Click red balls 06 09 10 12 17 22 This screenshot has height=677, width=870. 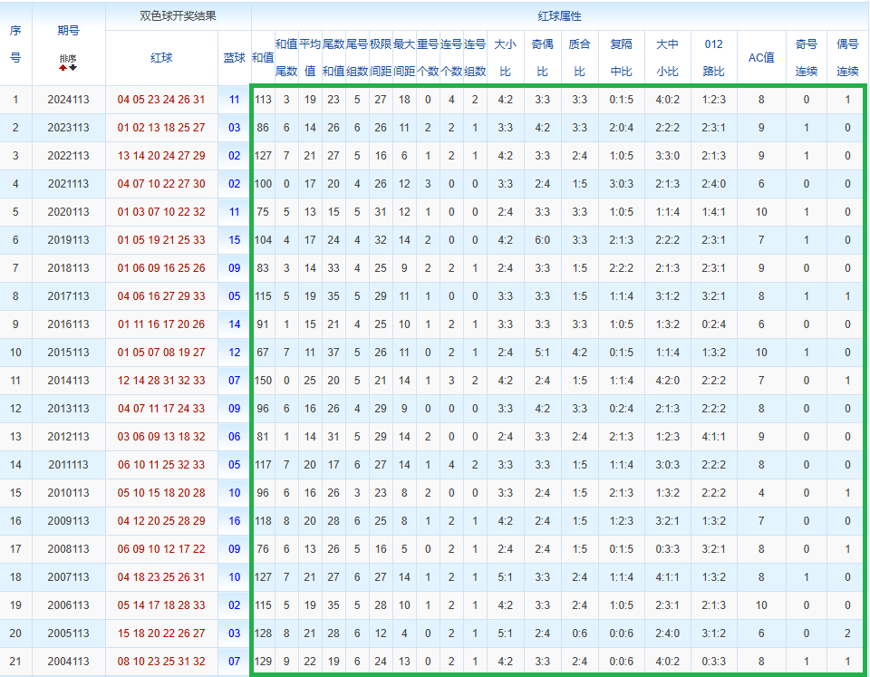161,549
